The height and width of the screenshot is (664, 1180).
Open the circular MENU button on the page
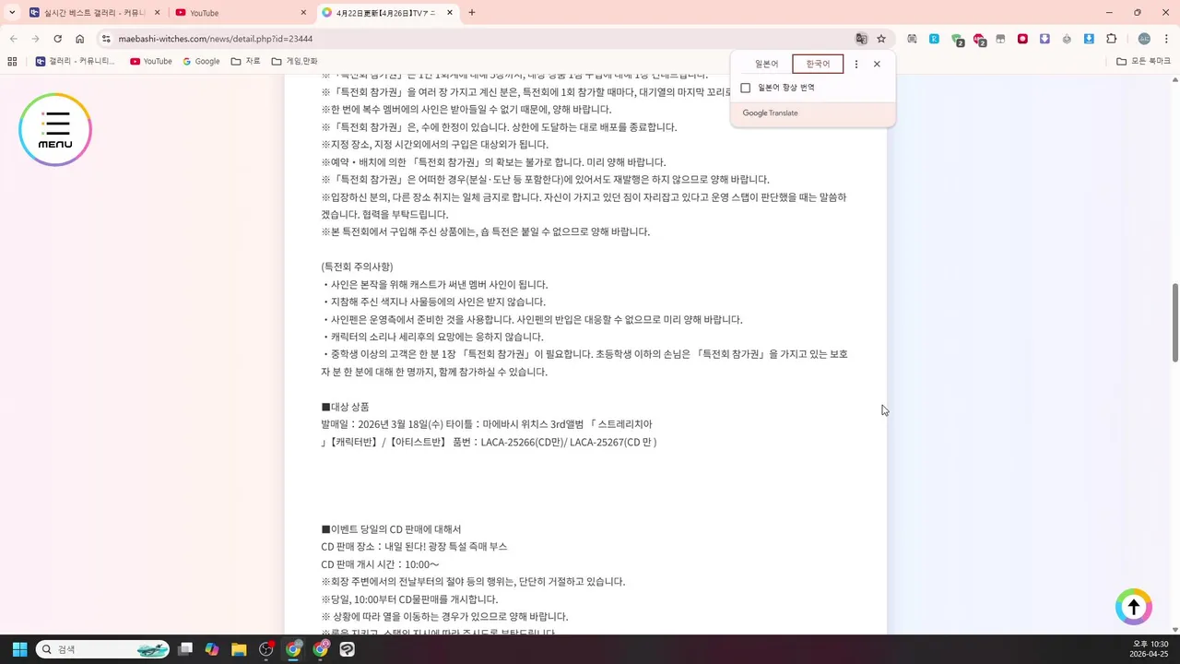pyautogui.click(x=55, y=129)
